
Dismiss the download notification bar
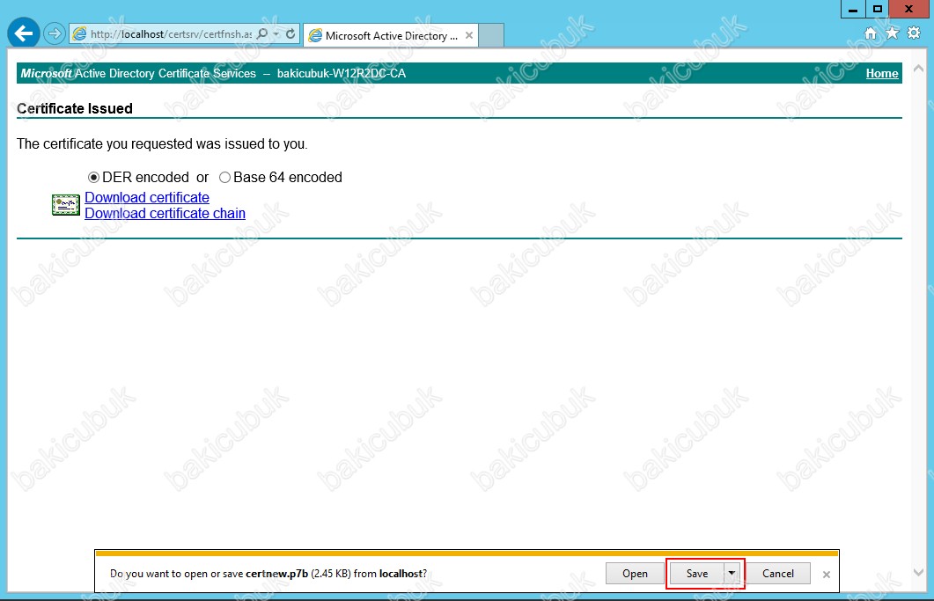[827, 575]
